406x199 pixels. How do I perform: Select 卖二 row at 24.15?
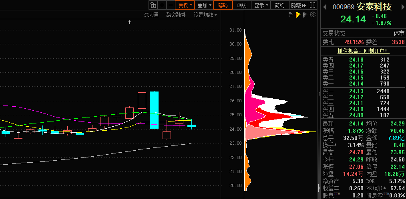tap(363, 78)
